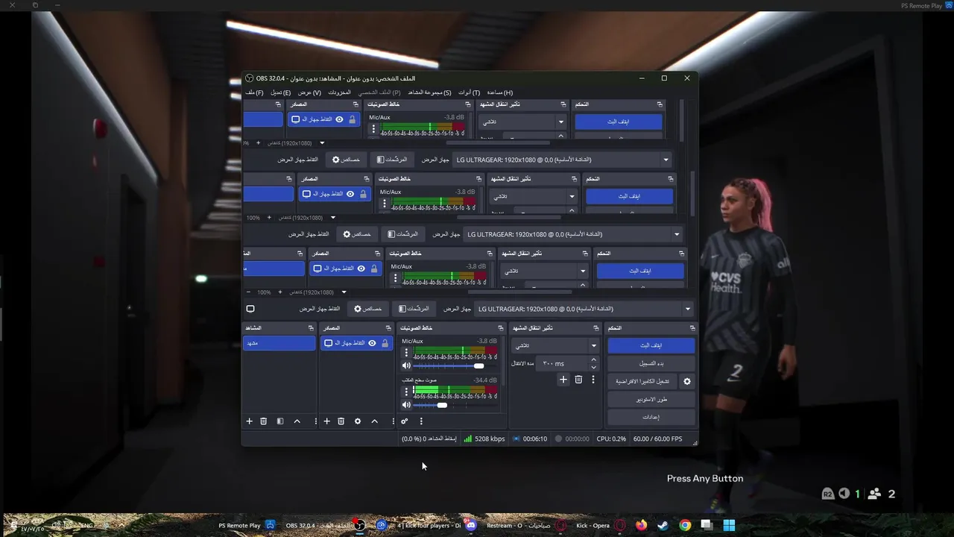Stop streaming with the bottom-most ايقاف البث button
The width and height of the screenshot is (954, 537).
(651, 345)
